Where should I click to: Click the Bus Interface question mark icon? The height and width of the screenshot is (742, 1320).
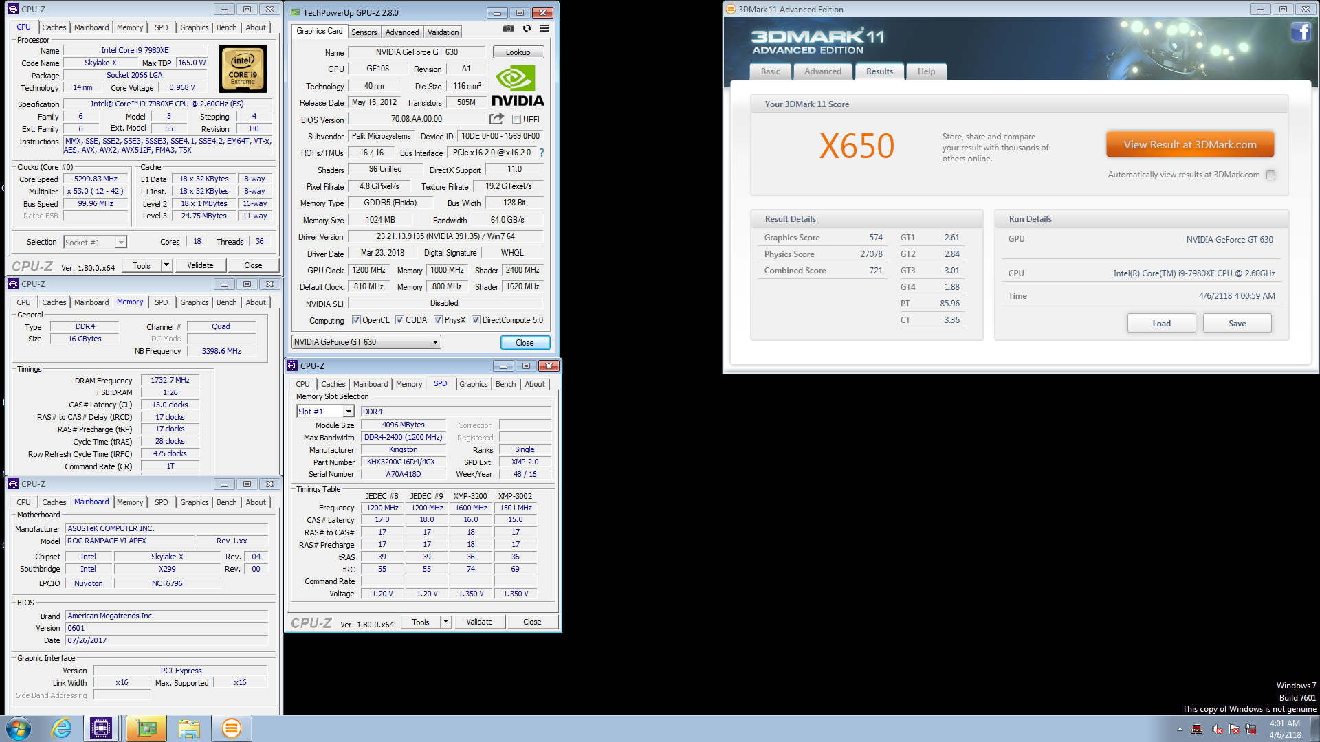click(x=542, y=153)
